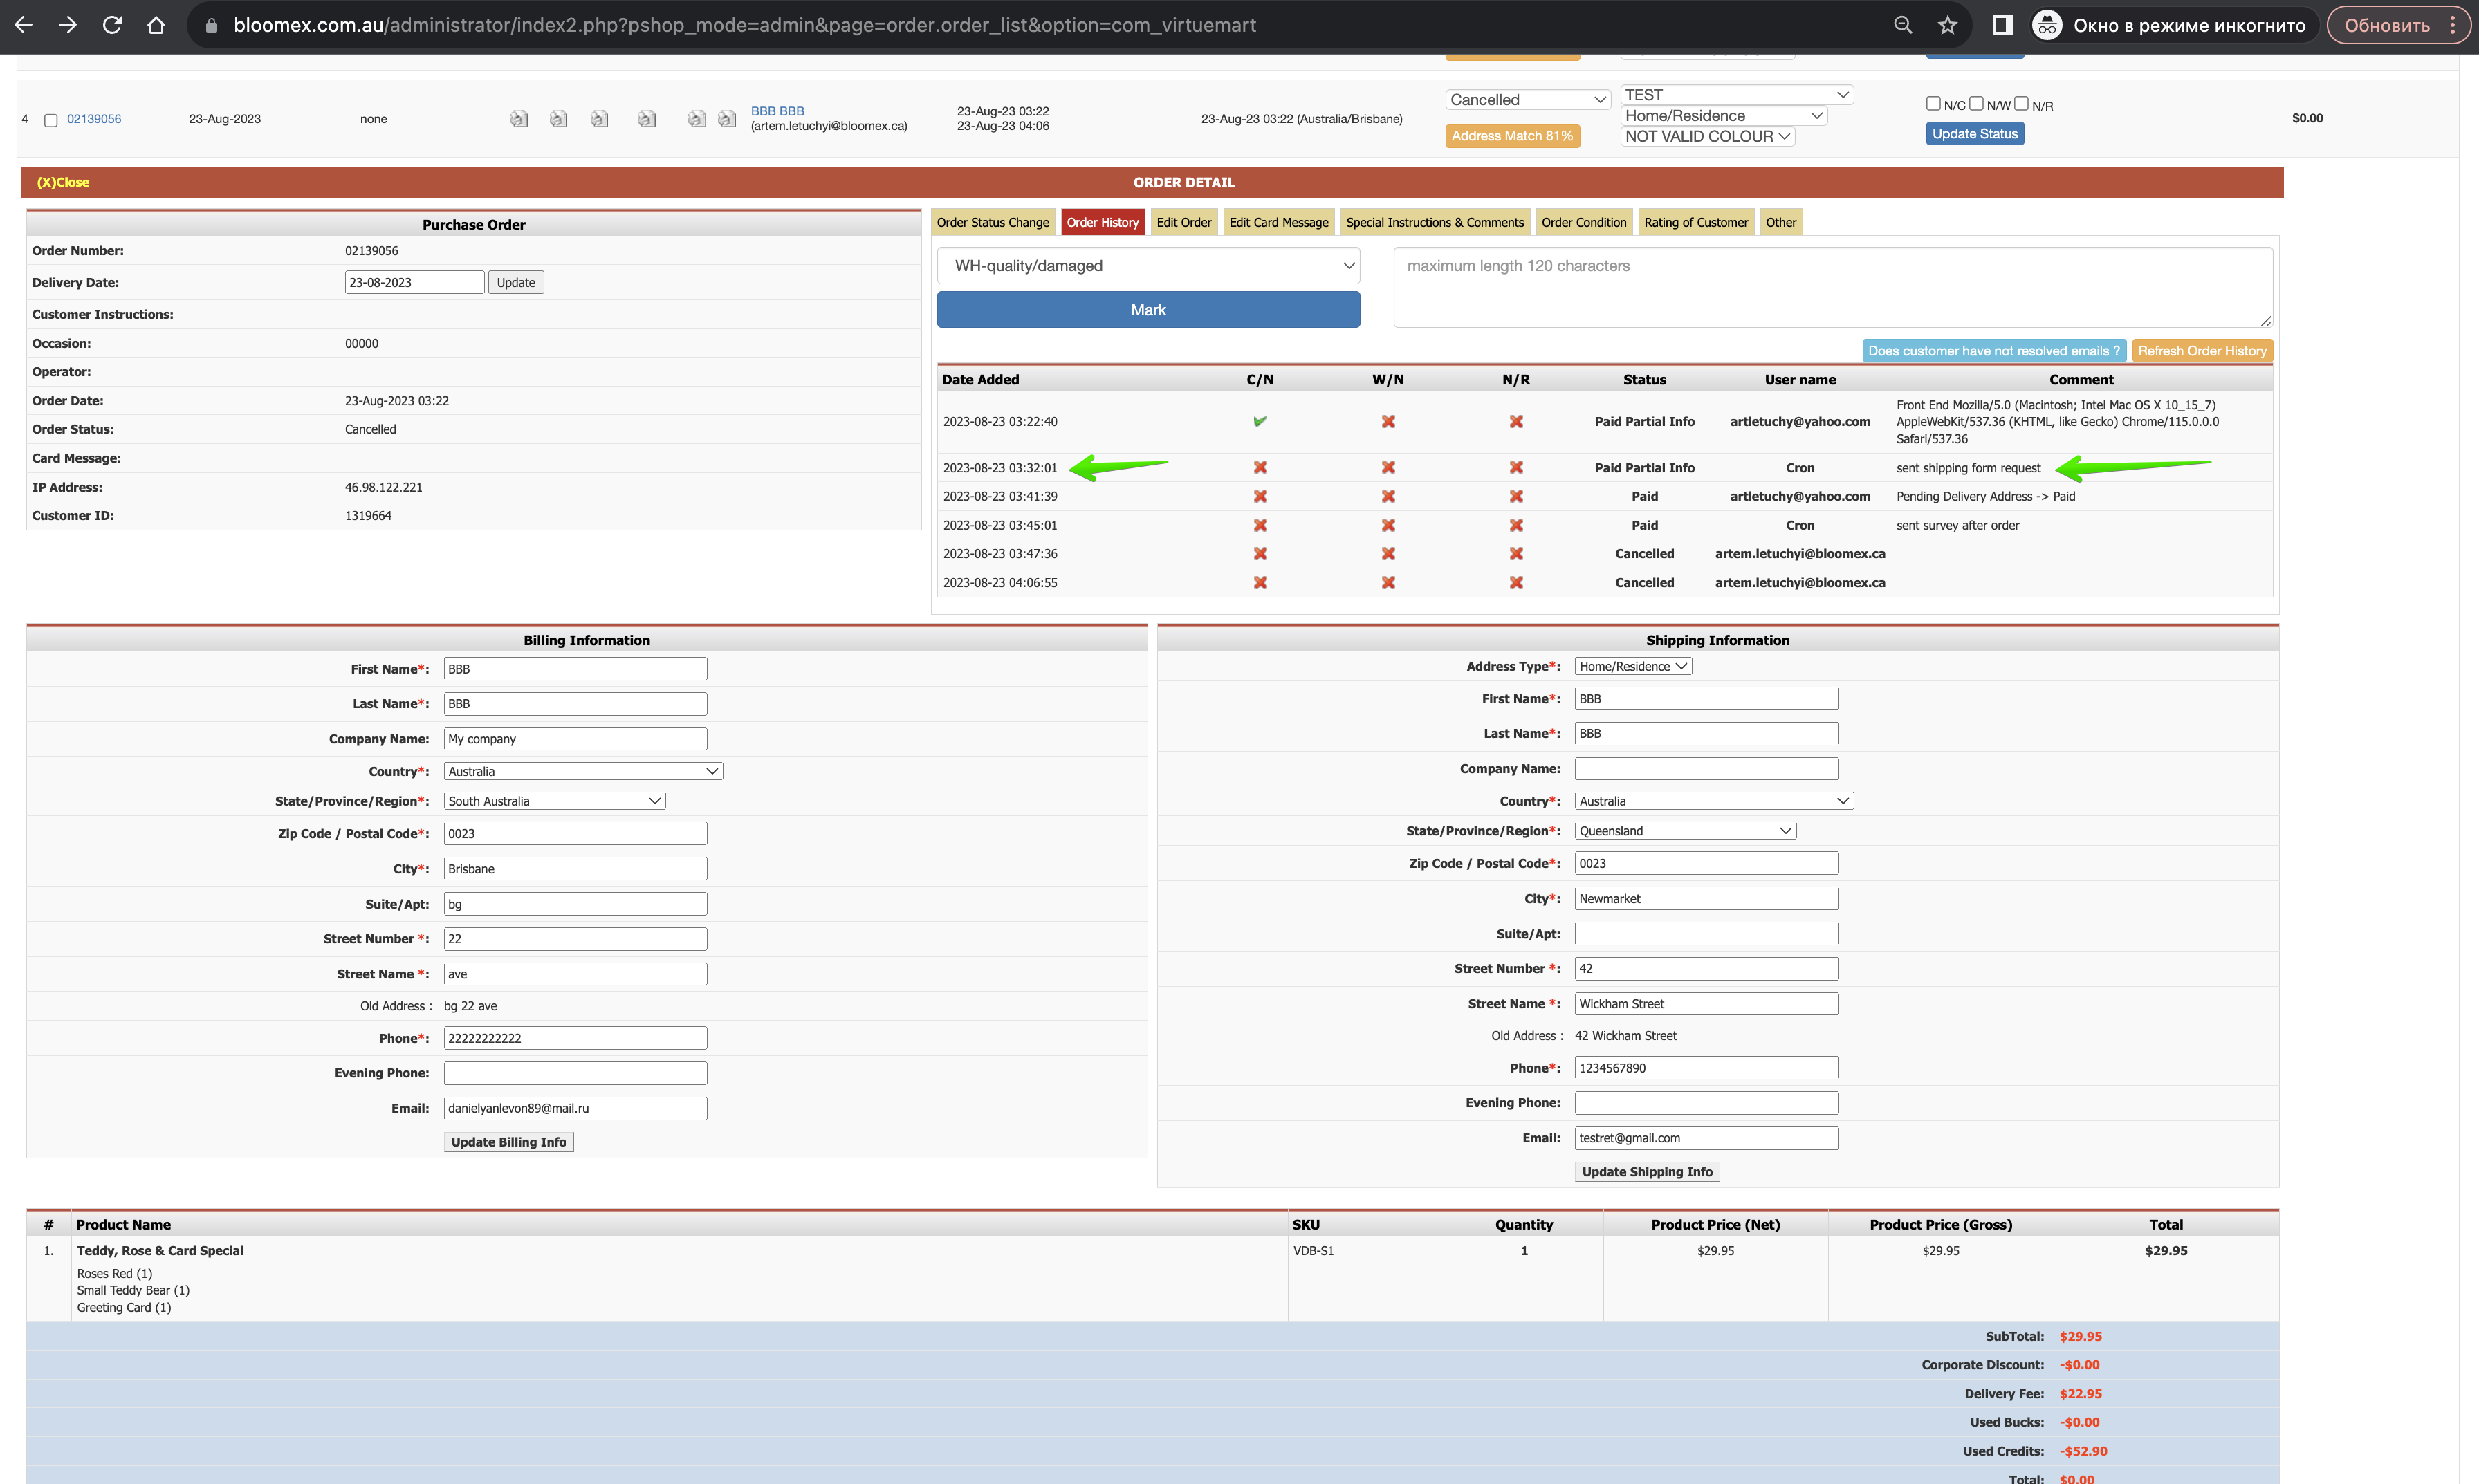Open the Order Condition tab

[1583, 222]
